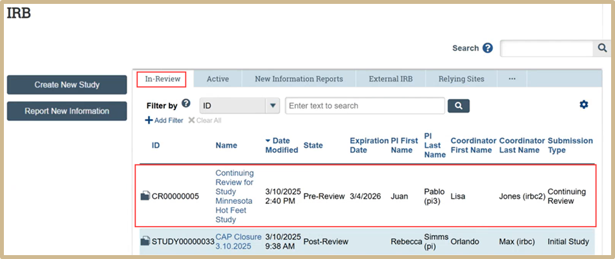Click the folder icon beside CR00000005
Screen dimensions: 615x259
145,196
